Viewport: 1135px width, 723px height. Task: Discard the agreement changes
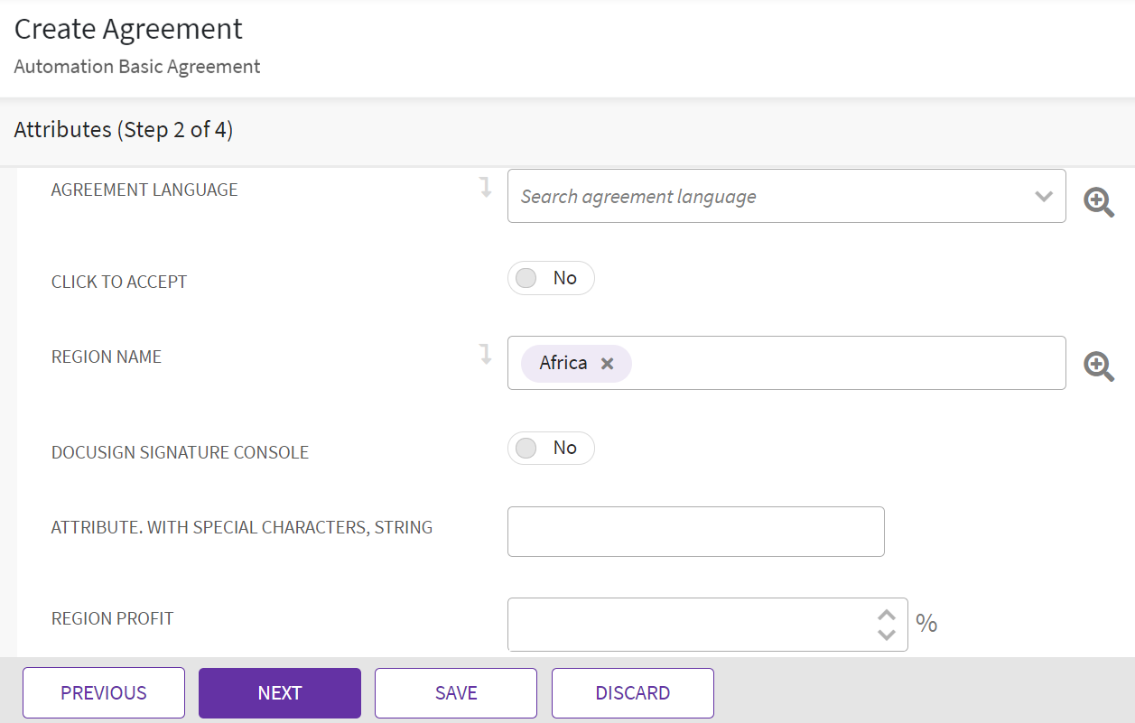pyautogui.click(x=632, y=692)
